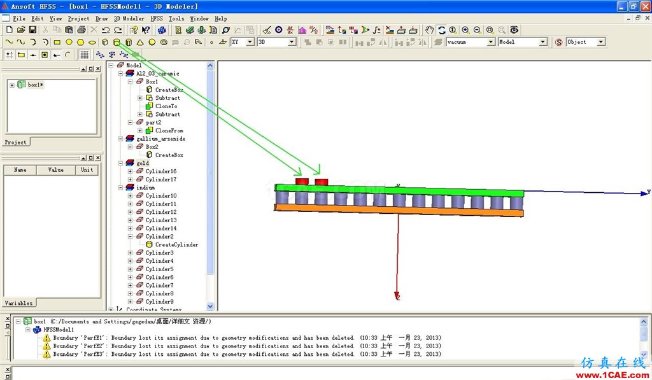This screenshot has width=652, height=380.
Task: Click the message window scroll-up arrow
Action: [x=643, y=322]
